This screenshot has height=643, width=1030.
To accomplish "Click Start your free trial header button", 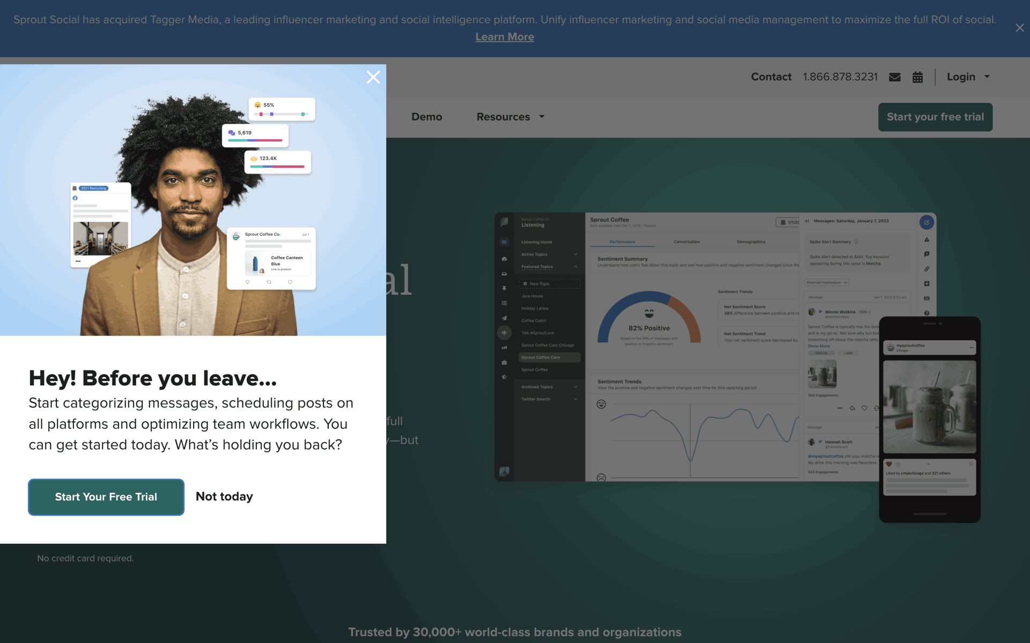I will click(935, 117).
